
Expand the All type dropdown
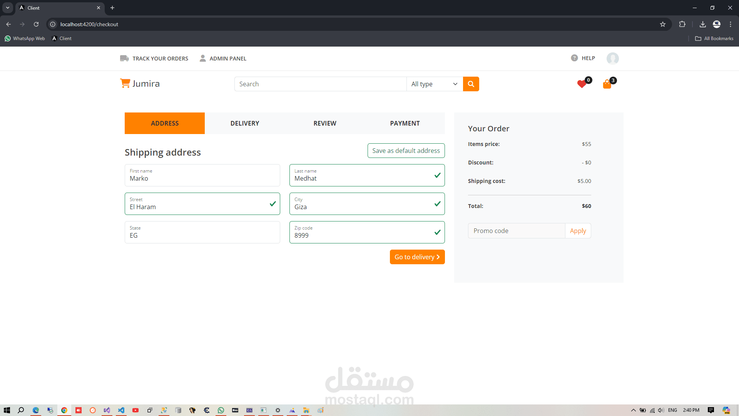[434, 84]
